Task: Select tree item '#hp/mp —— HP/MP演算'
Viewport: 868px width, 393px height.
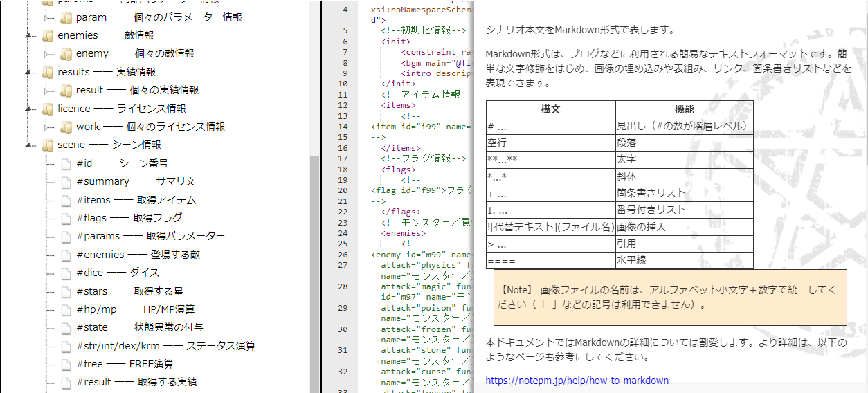Action: point(136,309)
